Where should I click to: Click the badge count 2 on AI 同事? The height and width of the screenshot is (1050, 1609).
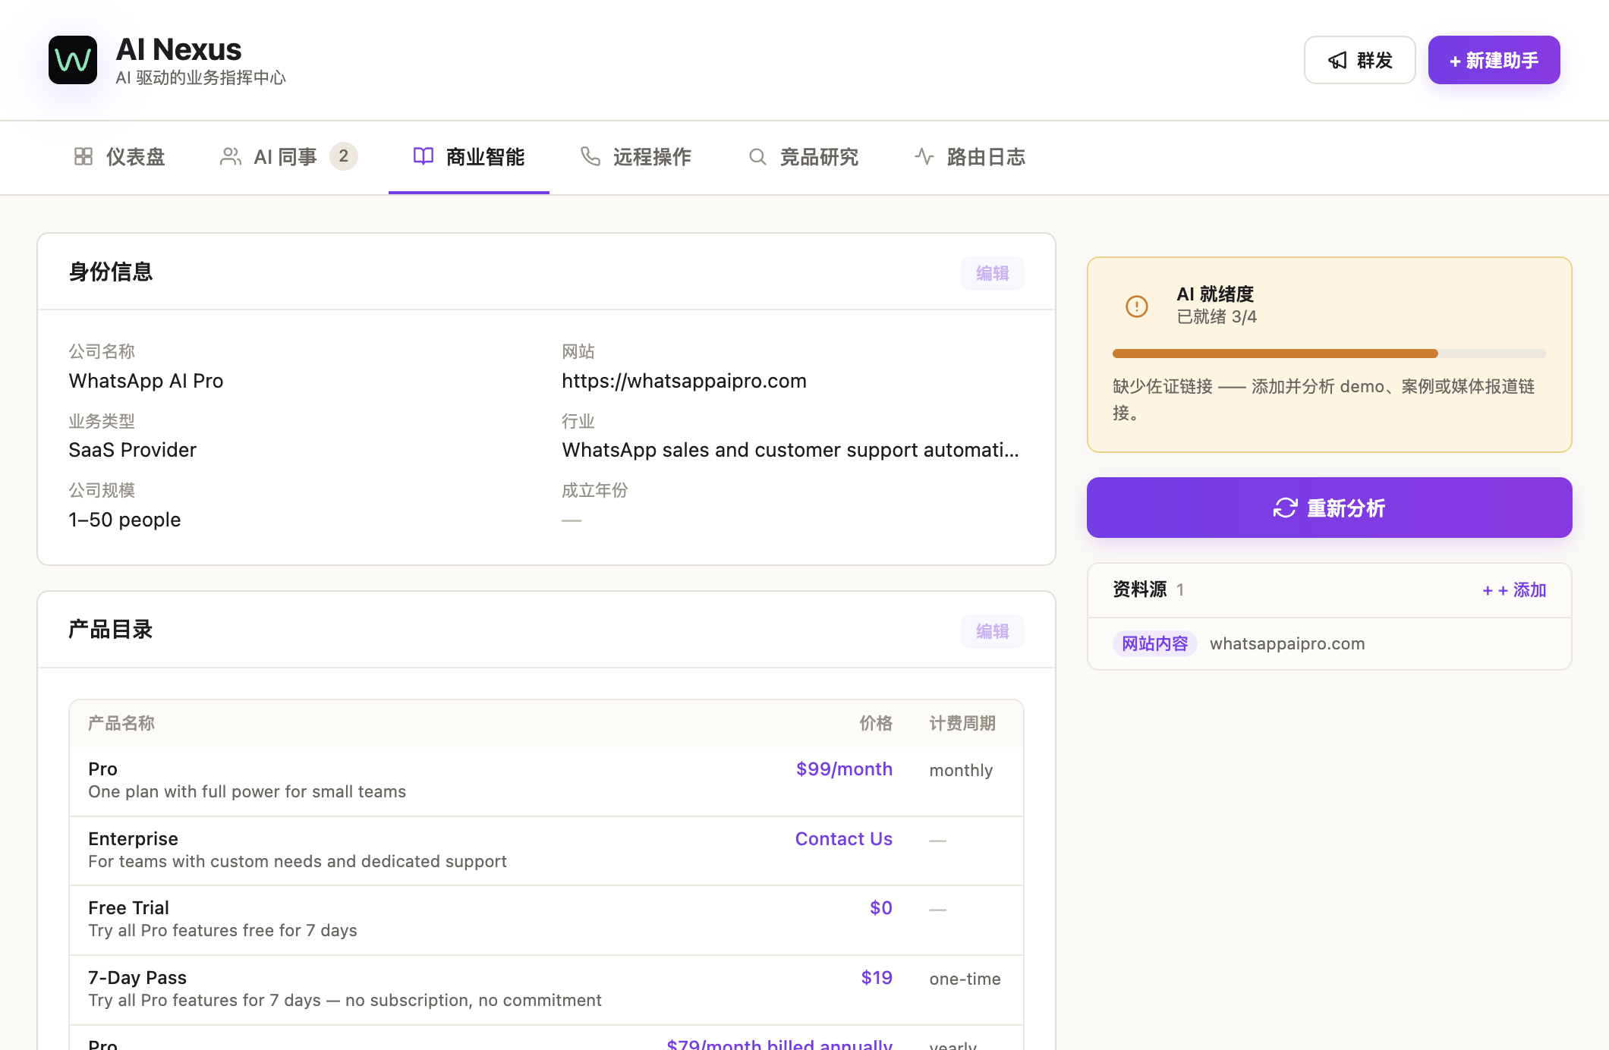coord(344,156)
